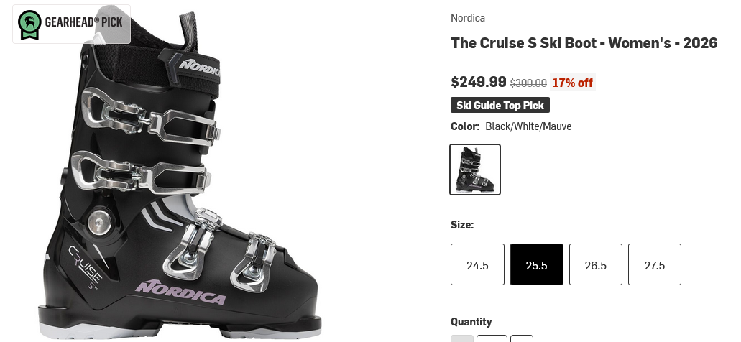Click the quantity number input field
This screenshot has width=741, height=342.
tap(492, 338)
